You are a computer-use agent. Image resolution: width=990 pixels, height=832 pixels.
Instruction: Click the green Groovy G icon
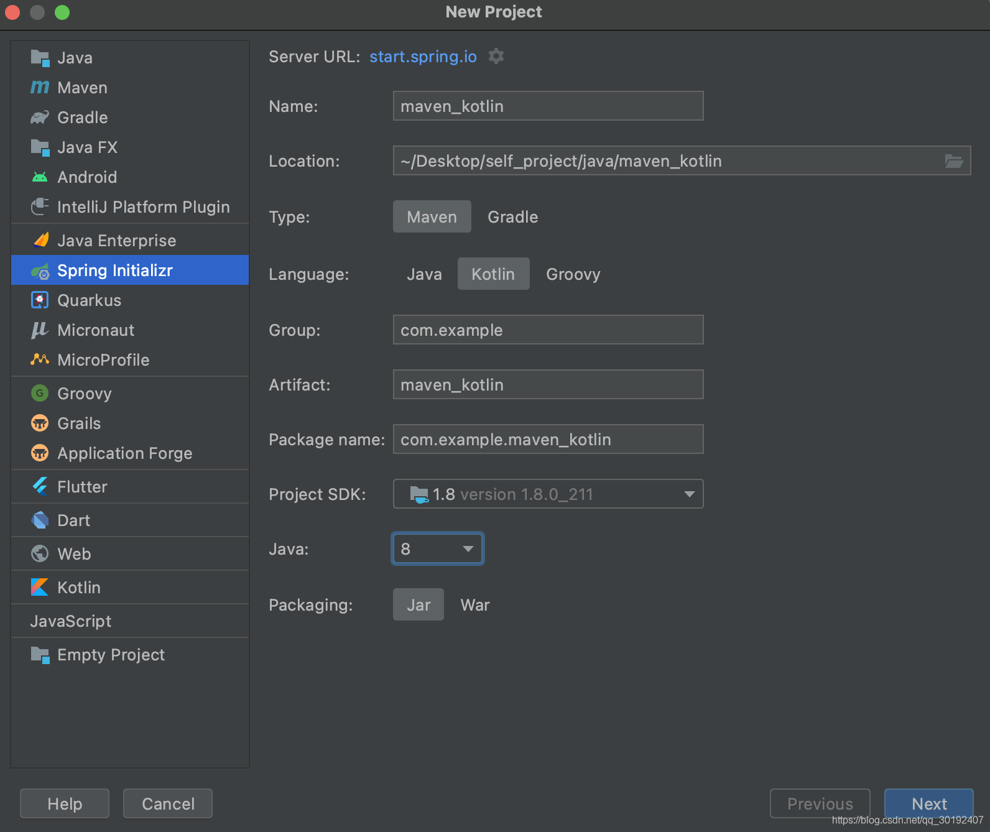coord(40,393)
